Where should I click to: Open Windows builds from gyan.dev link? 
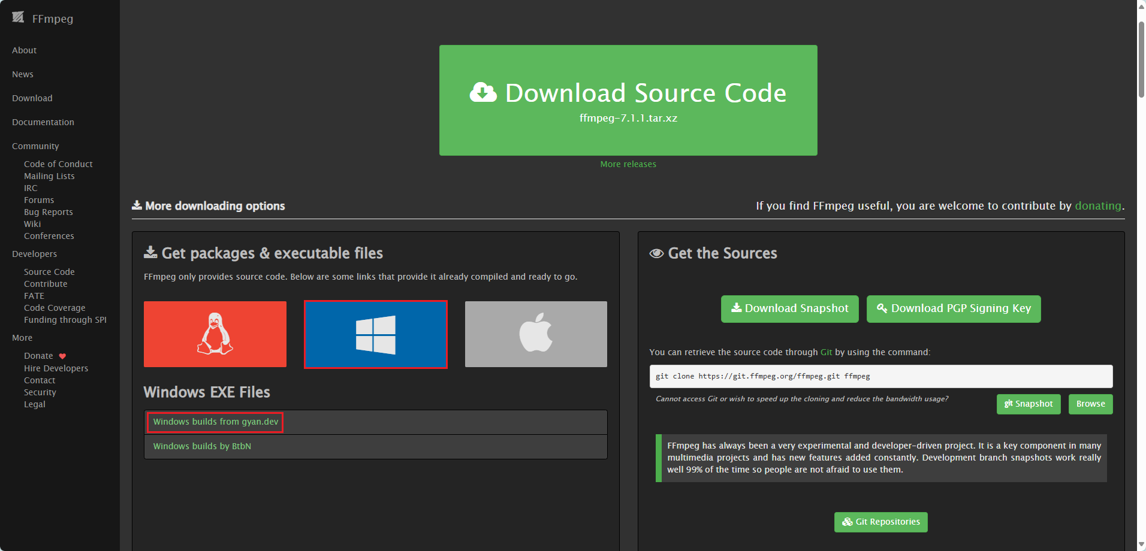click(x=215, y=422)
